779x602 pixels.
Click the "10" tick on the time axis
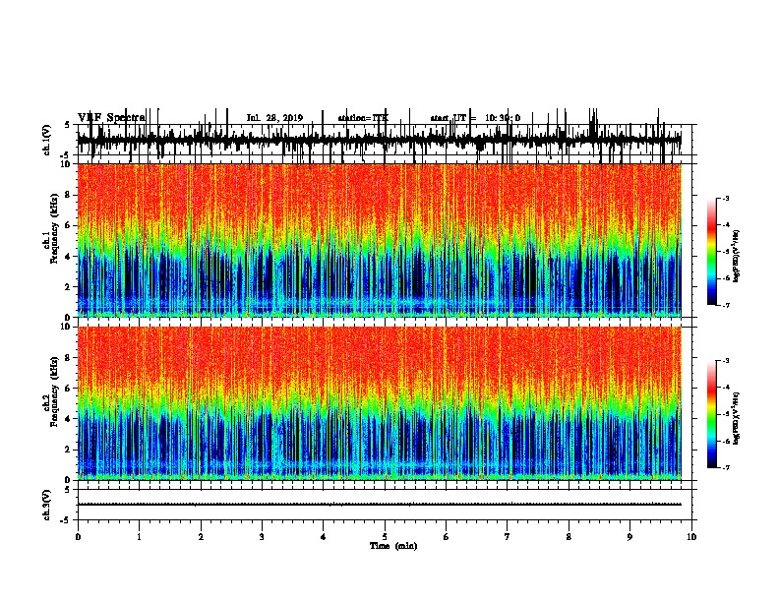point(691,537)
